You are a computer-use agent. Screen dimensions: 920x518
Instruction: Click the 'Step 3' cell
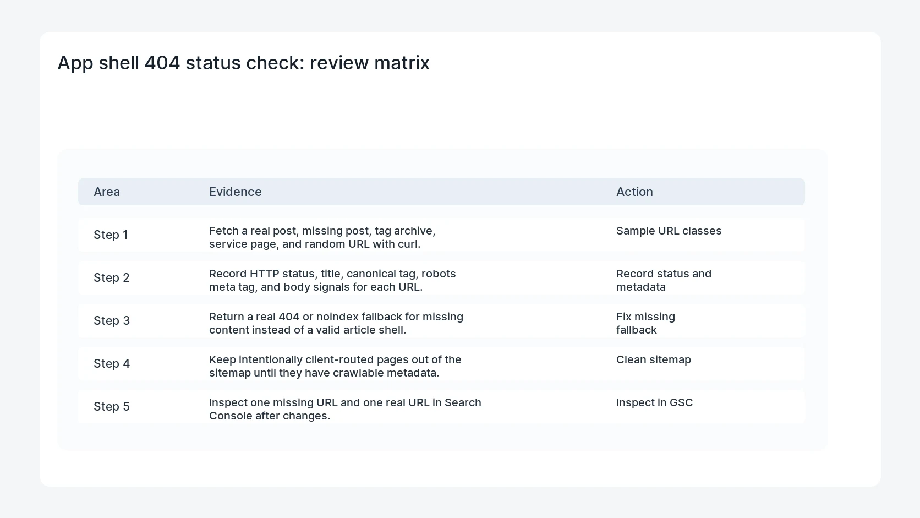(112, 320)
